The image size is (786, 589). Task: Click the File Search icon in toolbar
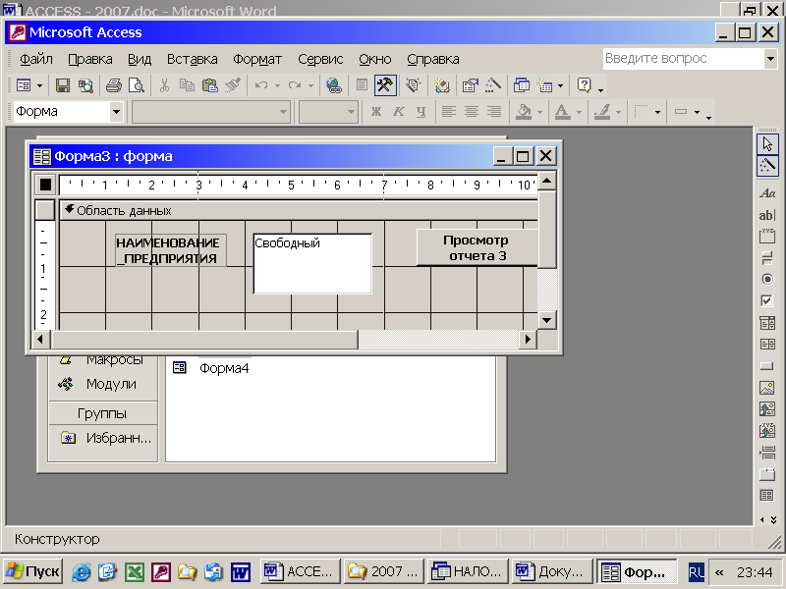(85, 85)
